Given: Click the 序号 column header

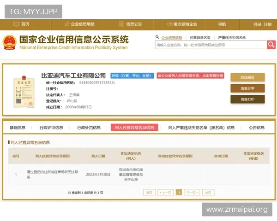Looking at the screenshot, I should (x=16, y=156).
